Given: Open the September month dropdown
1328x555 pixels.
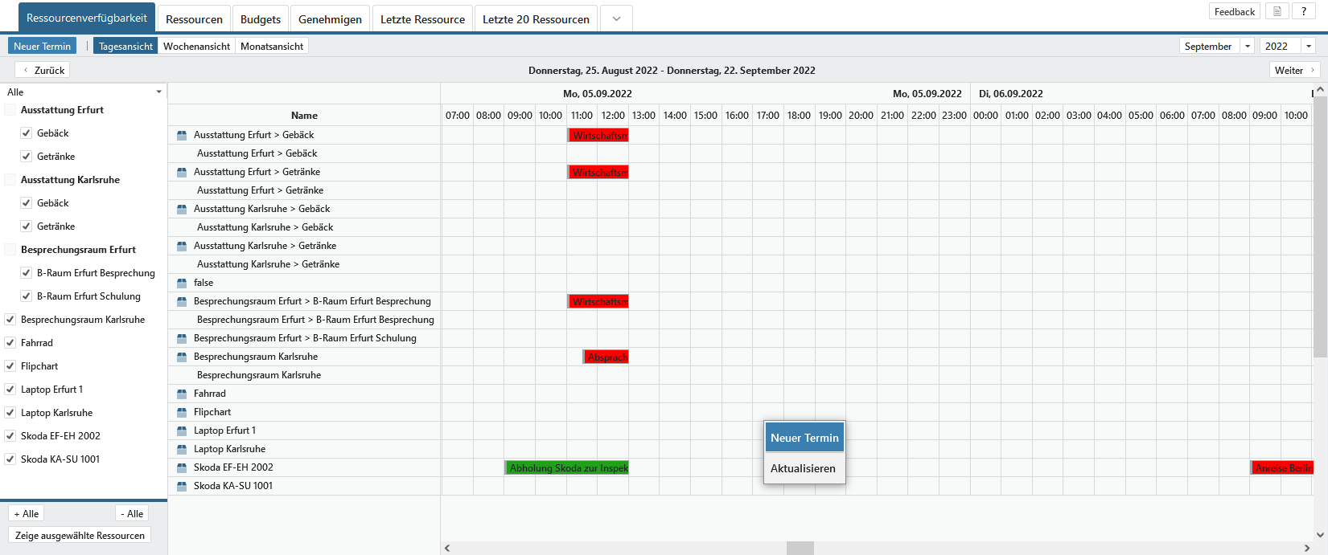Looking at the screenshot, I should (1248, 47).
